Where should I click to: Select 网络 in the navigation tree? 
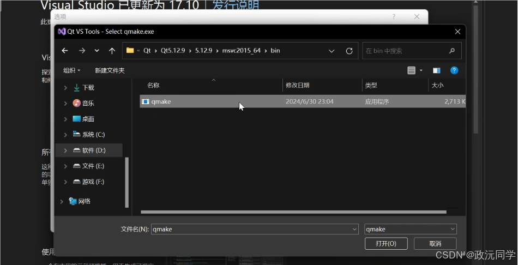pyautogui.click(x=84, y=201)
